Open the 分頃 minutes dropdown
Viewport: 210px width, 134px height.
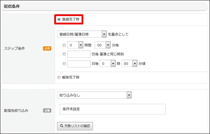(x=129, y=64)
